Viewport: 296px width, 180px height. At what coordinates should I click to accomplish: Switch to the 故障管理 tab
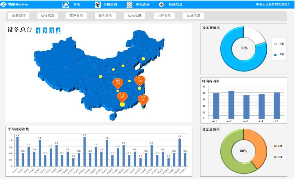76,16
